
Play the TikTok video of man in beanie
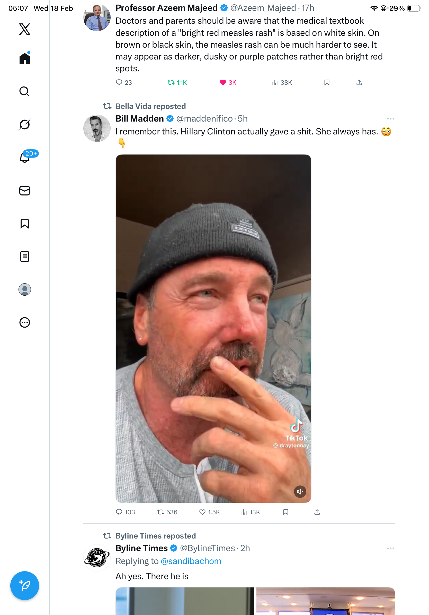point(213,328)
